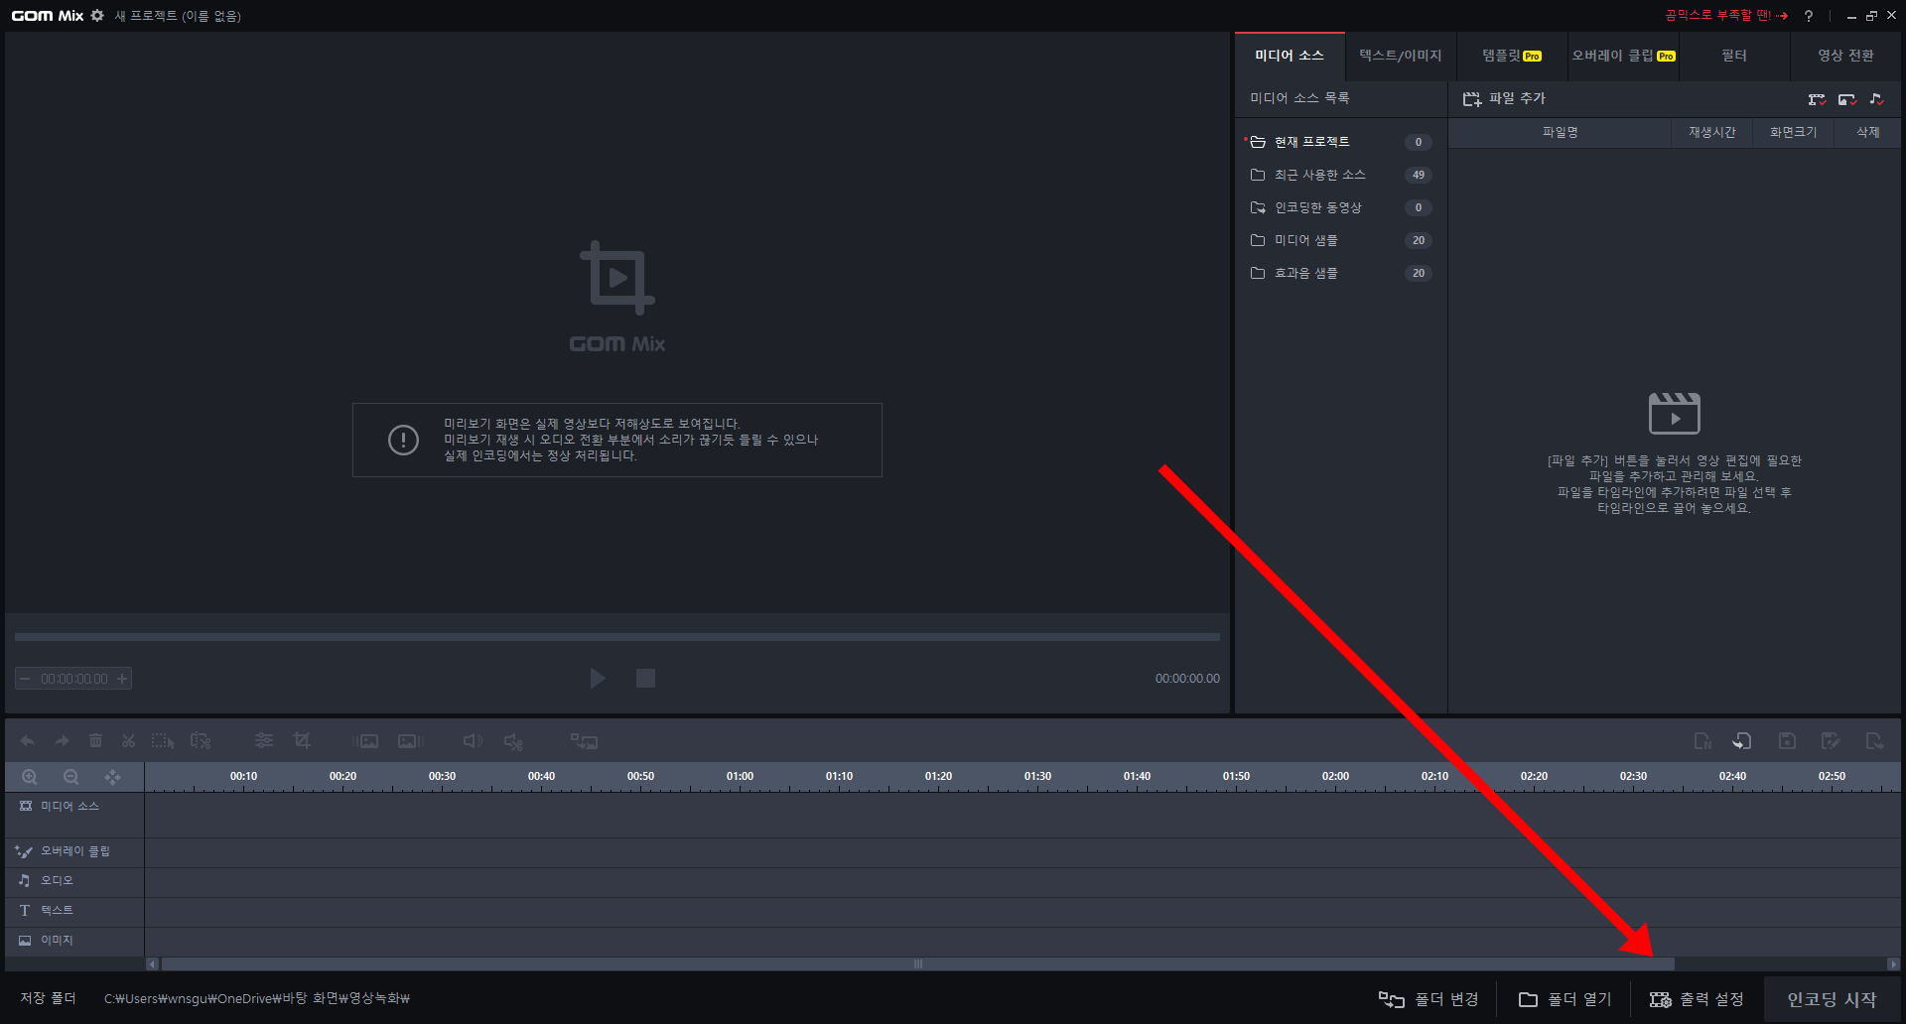1906x1024 pixels.
Task: Zoom in the timeline with plus magnifier
Action: [x=30, y=777]
